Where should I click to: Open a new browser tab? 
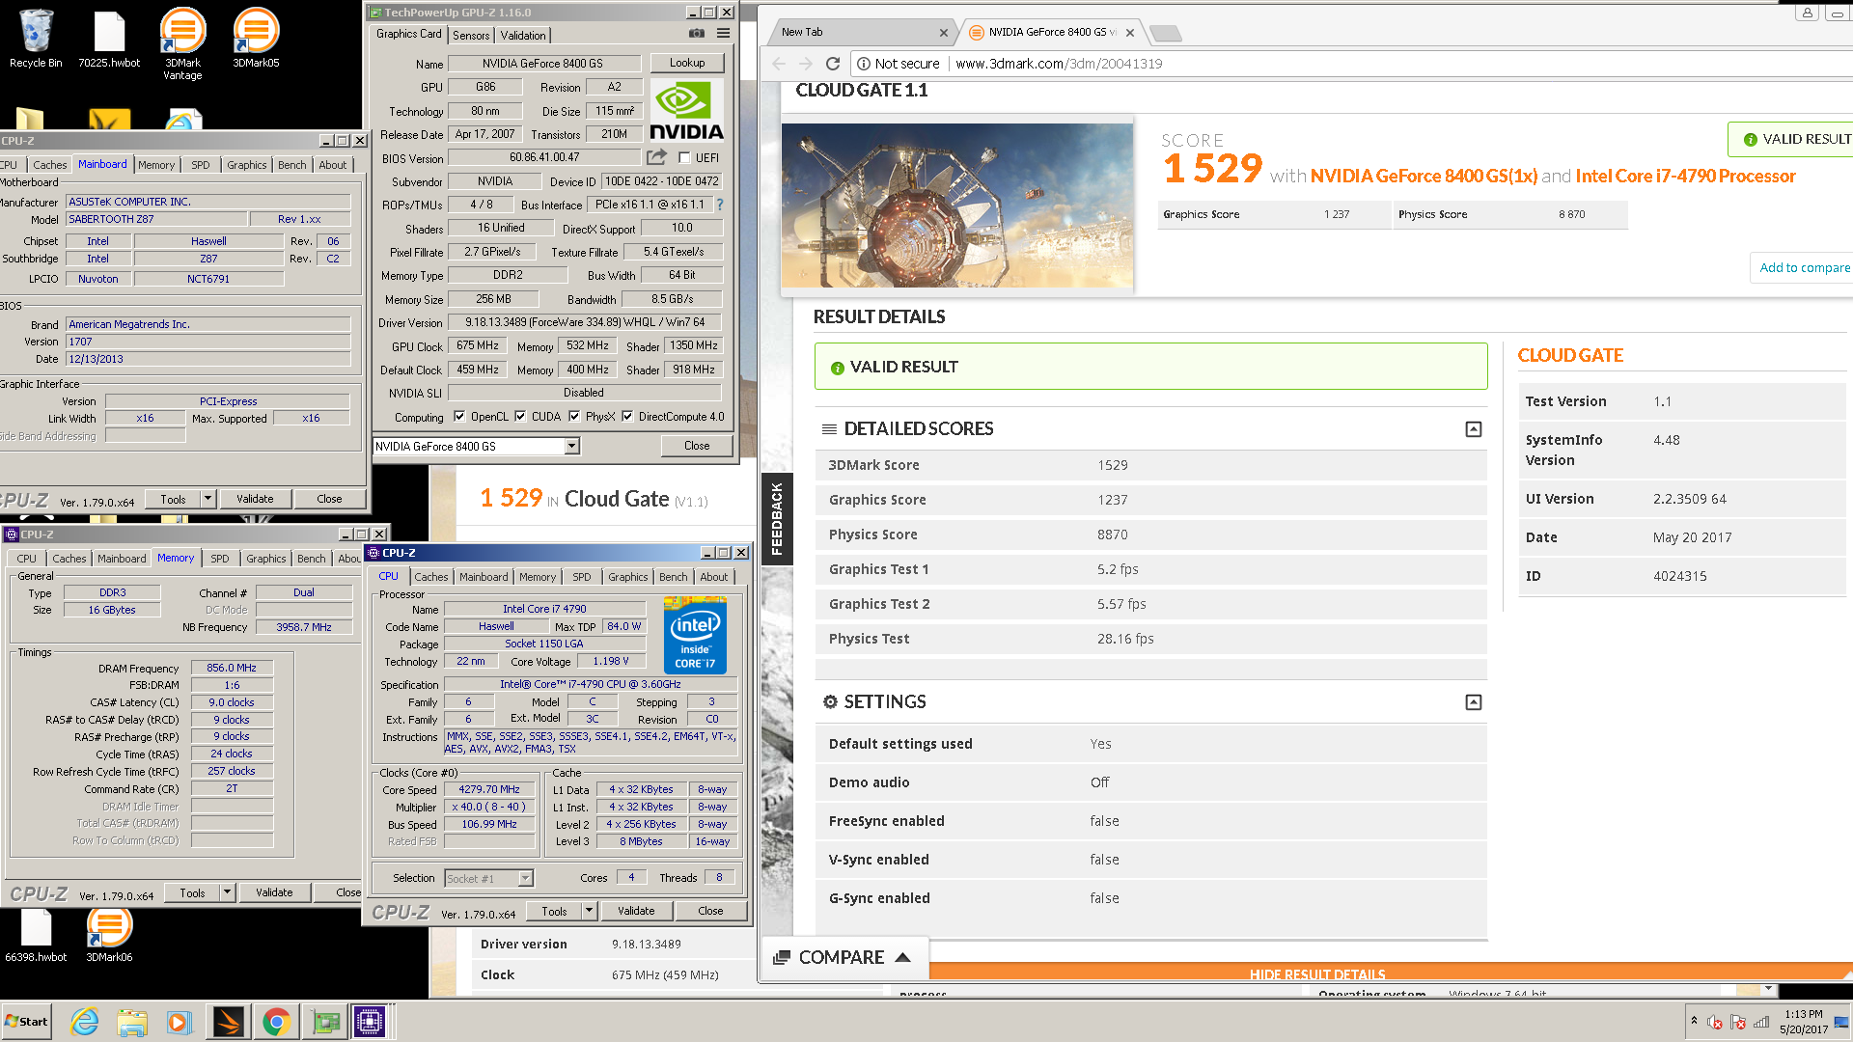1166,34
